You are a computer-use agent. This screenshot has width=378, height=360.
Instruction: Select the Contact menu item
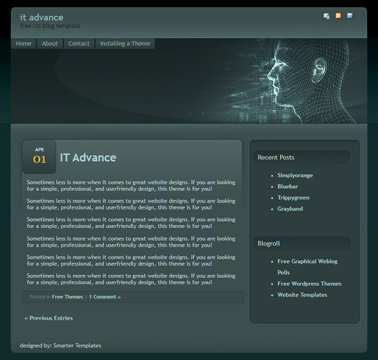[79, 44]
